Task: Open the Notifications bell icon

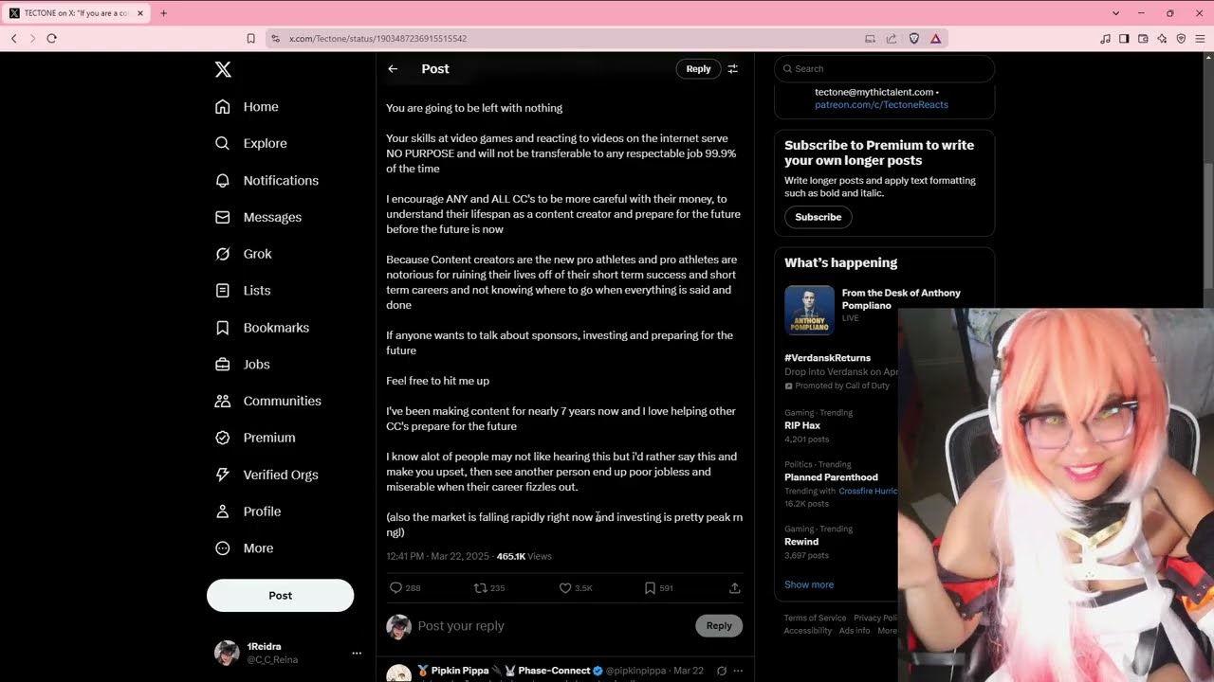Action: 223,180
